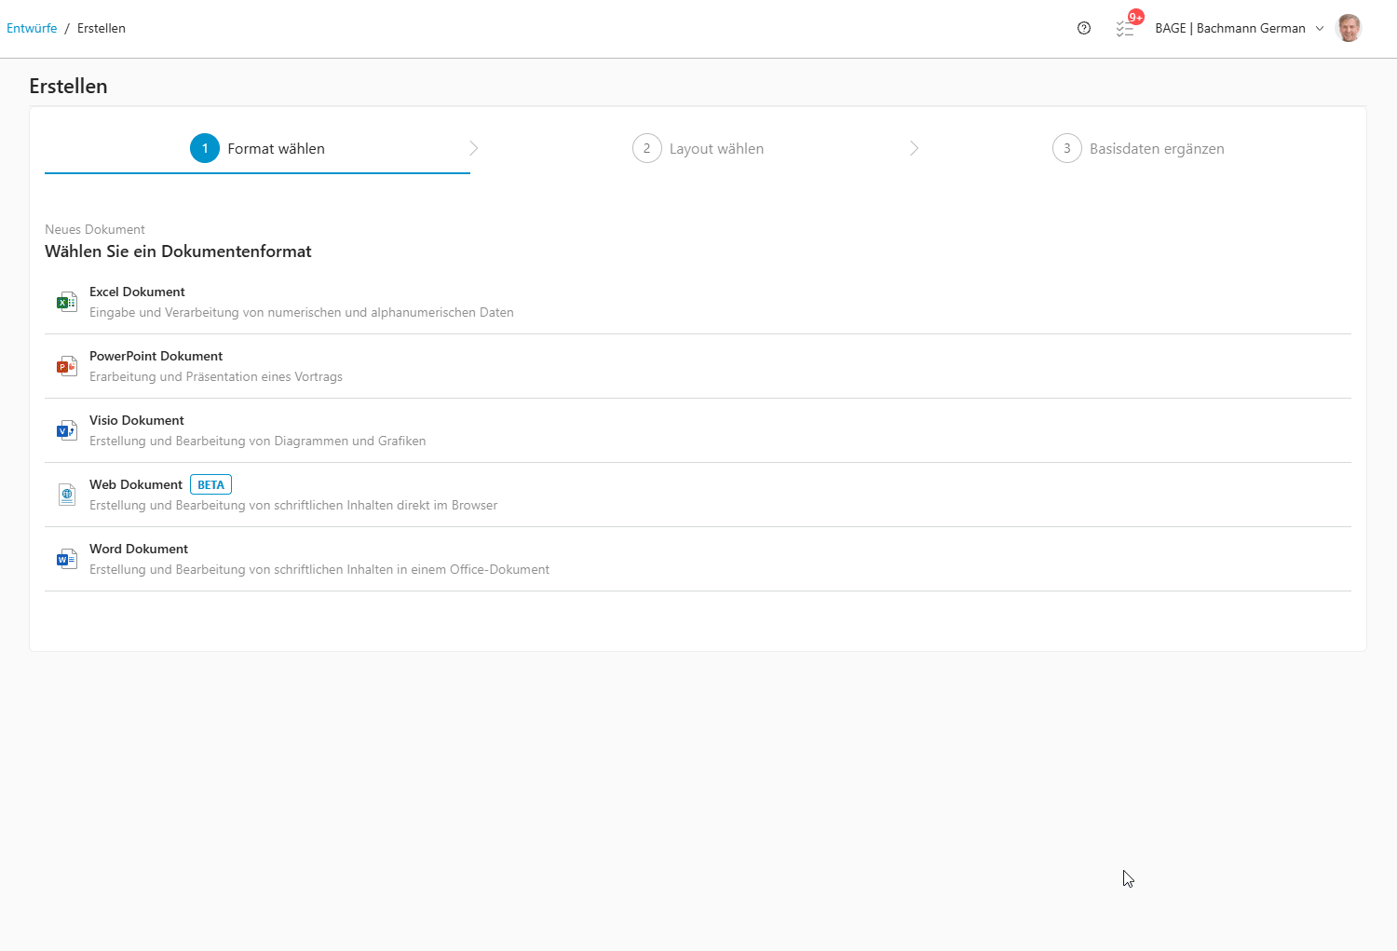Select the Basisdaten ergänzen step

coord(1157,148)
